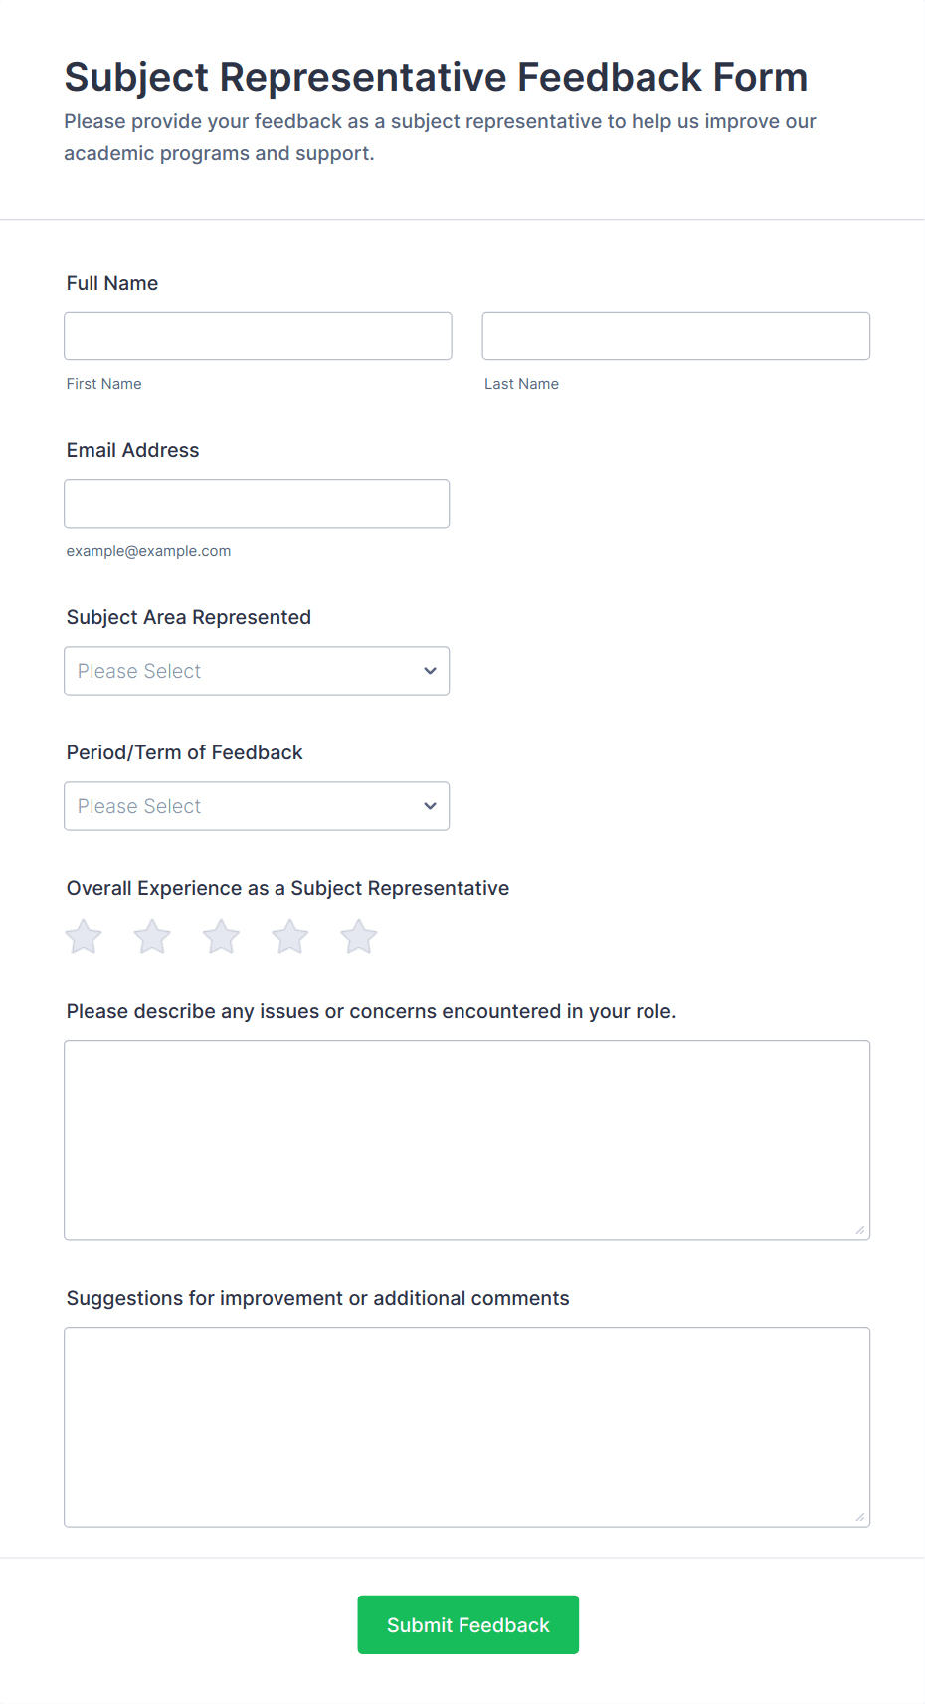Focus the First Name field
This screenshot has height=1704, width=925.
(x=258, y=336)
